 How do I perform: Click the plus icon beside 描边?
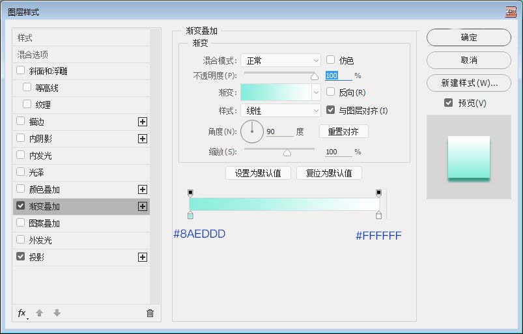(143, 122)
